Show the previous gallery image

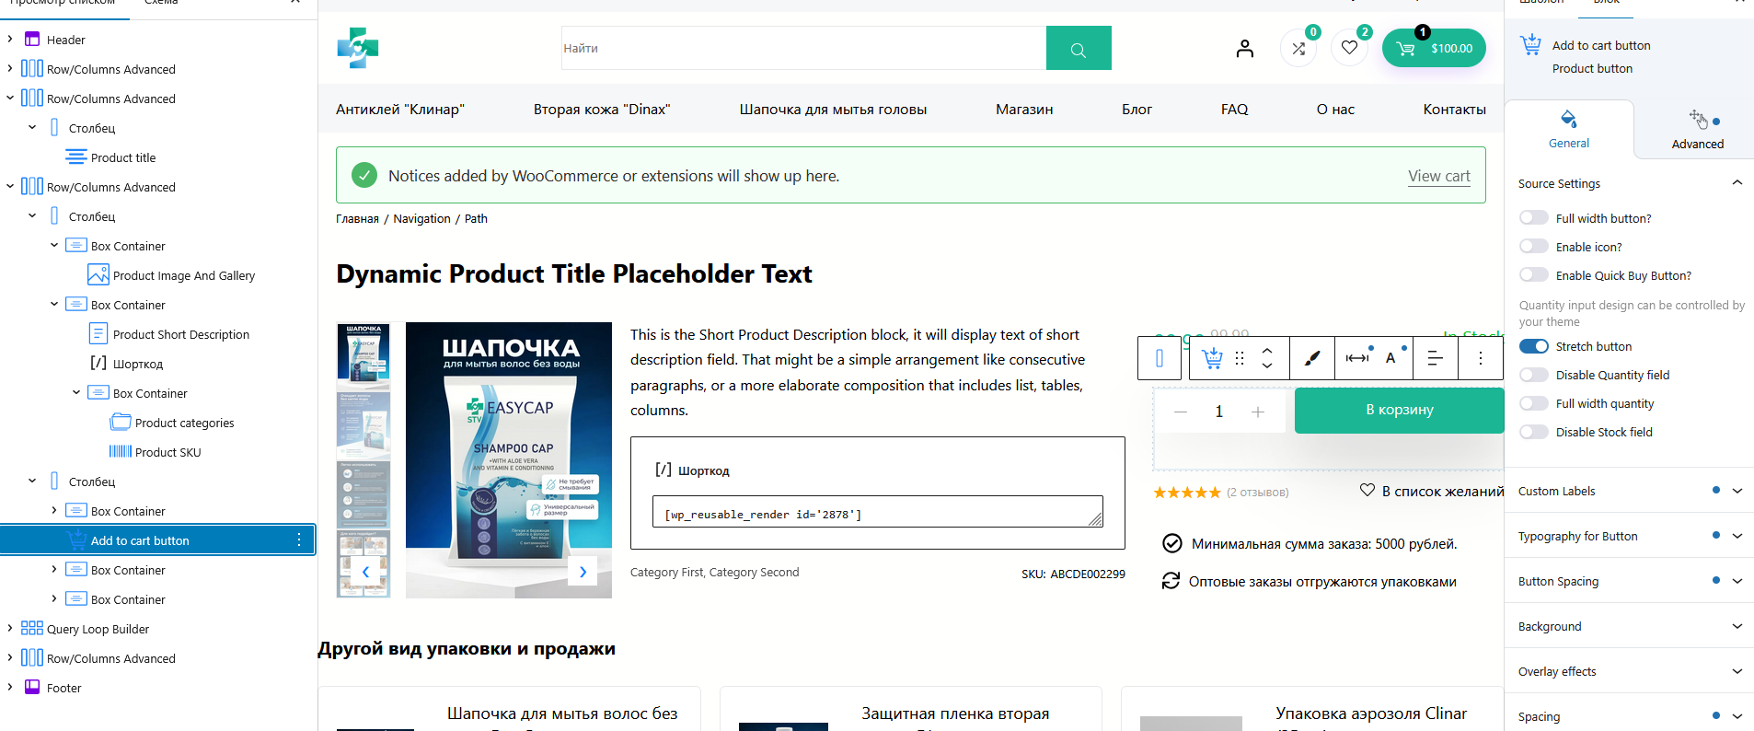point(365,572)
